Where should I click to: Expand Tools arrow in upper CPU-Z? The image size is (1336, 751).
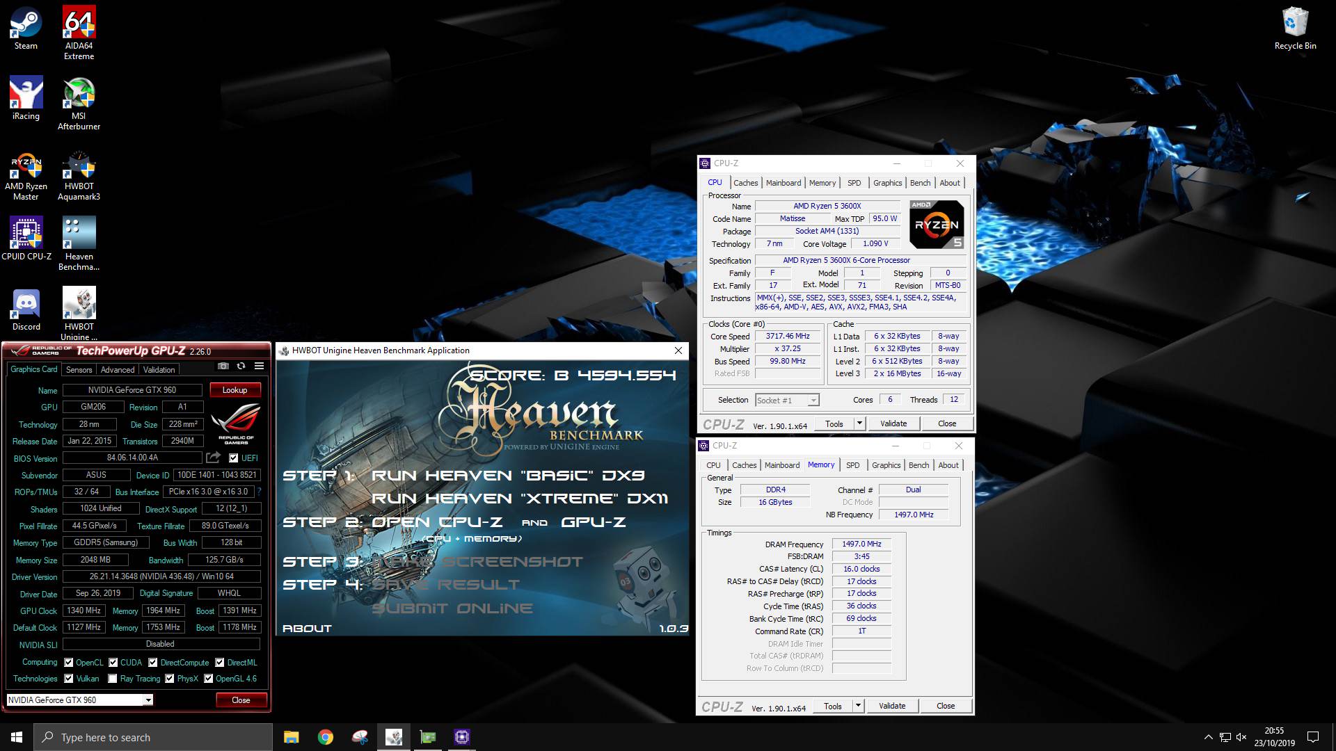pyautogui.click(x=859, y=423)
